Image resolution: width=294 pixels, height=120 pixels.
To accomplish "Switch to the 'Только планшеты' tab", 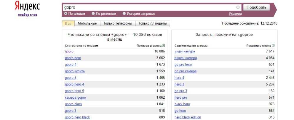I will click(153, 23).
